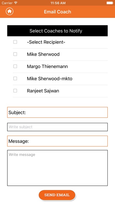Screen dimensions: 115x204
Task: Click the -Select Recipient- text label
Action: [46, 42]
